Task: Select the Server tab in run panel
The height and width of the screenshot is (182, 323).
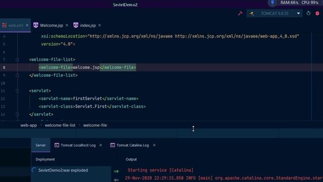Action: (x=40, y=145)
